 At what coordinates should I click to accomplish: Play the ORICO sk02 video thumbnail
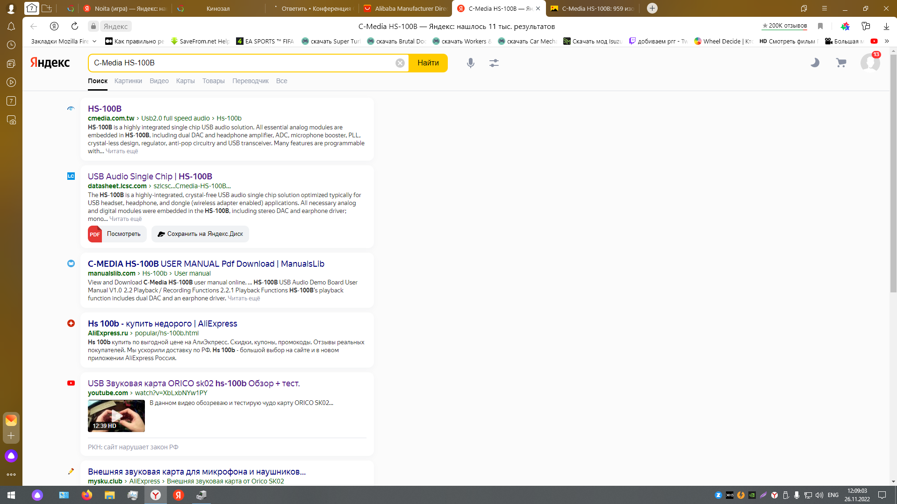(116, 416)
